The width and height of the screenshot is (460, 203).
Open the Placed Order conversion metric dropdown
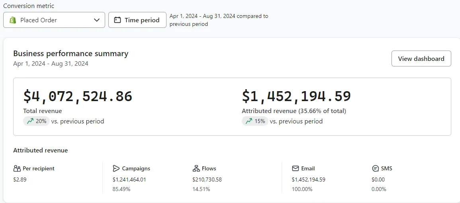pos(54,20)
